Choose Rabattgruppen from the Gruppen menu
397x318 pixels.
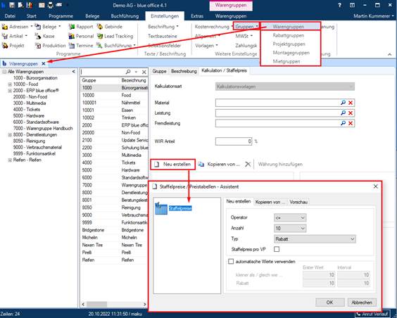point(289,35)
